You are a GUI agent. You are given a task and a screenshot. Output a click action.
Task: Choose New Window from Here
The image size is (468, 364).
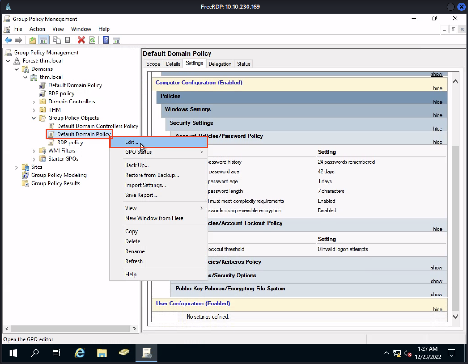[x=158, y=218]
